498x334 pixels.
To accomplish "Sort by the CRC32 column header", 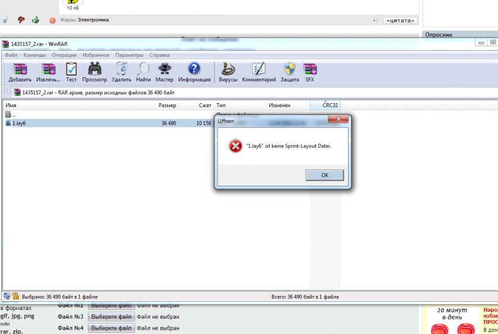I will coord(330,105).
